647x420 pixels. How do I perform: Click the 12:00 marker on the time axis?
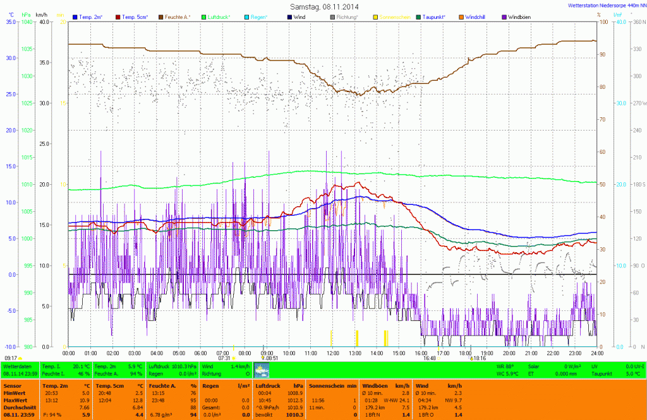(333, 353)
